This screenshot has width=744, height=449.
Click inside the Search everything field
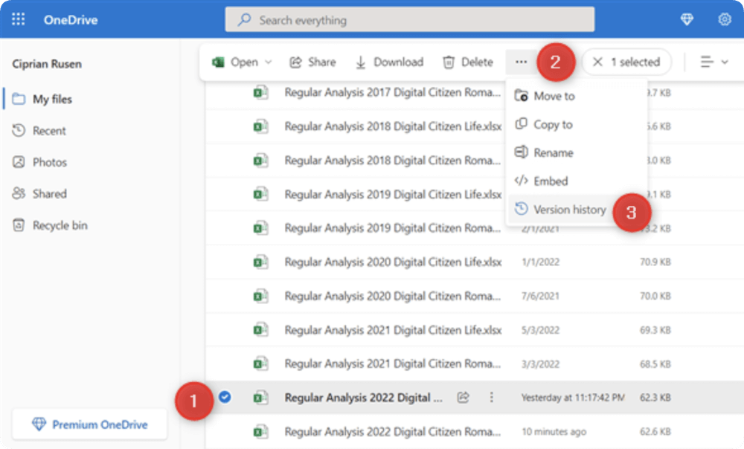coord(409,19)
